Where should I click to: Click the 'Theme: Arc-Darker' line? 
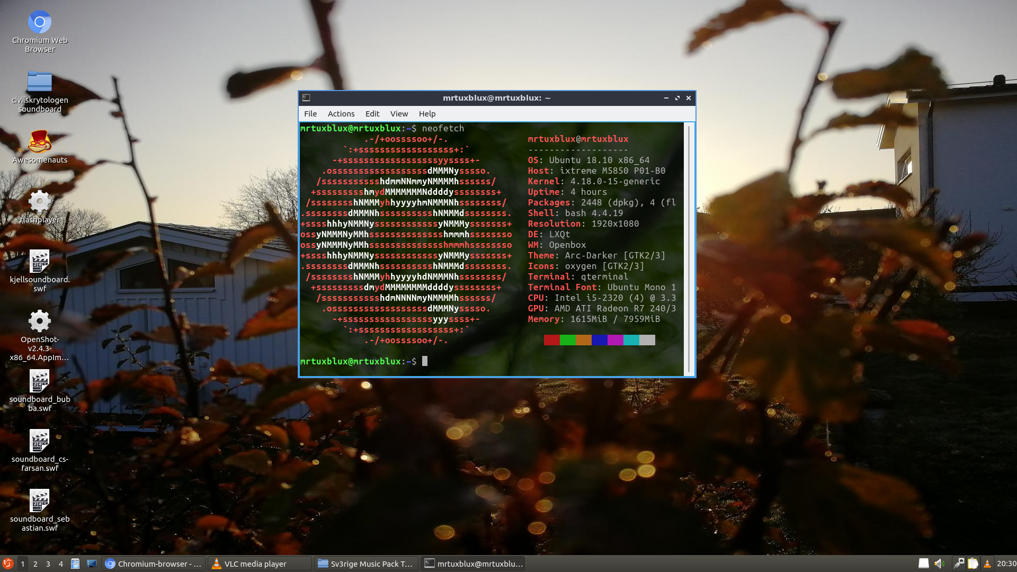(x=596, y=255)
